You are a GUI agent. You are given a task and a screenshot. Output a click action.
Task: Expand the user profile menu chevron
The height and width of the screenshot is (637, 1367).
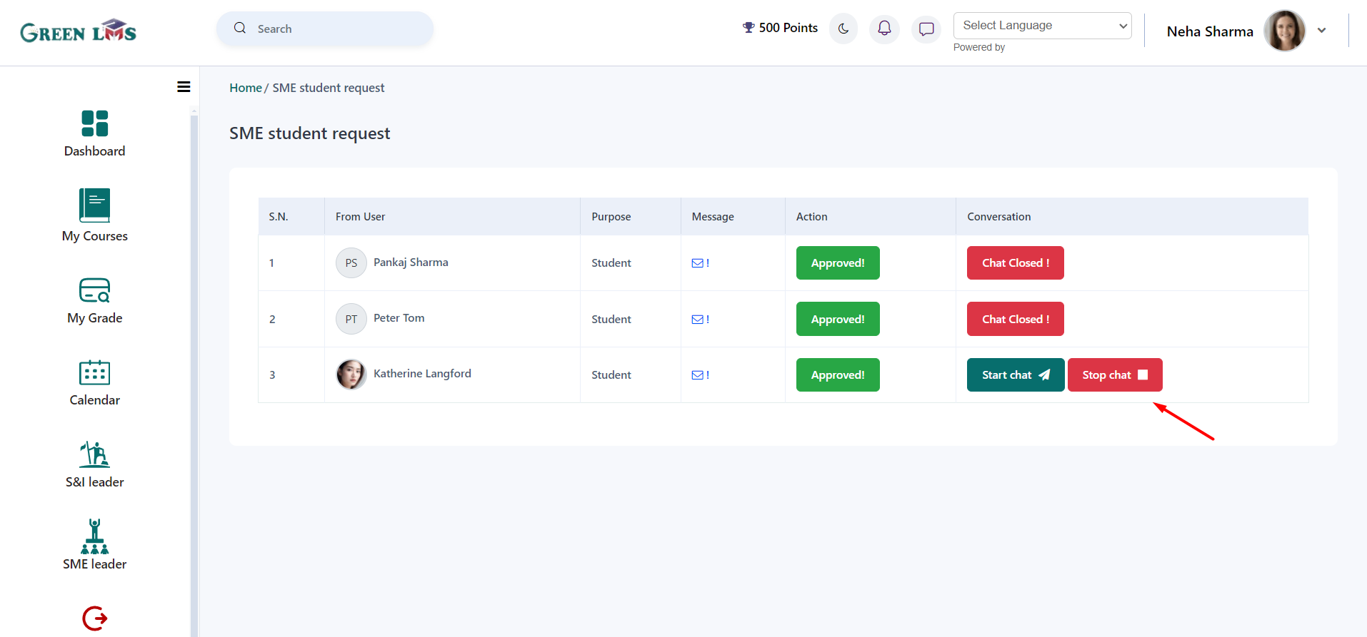[x=1322, y=31]
